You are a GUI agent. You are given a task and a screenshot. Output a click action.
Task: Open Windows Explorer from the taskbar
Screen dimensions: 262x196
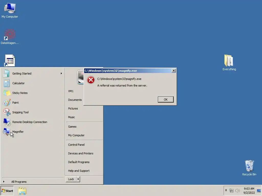[x=22, y=191]
